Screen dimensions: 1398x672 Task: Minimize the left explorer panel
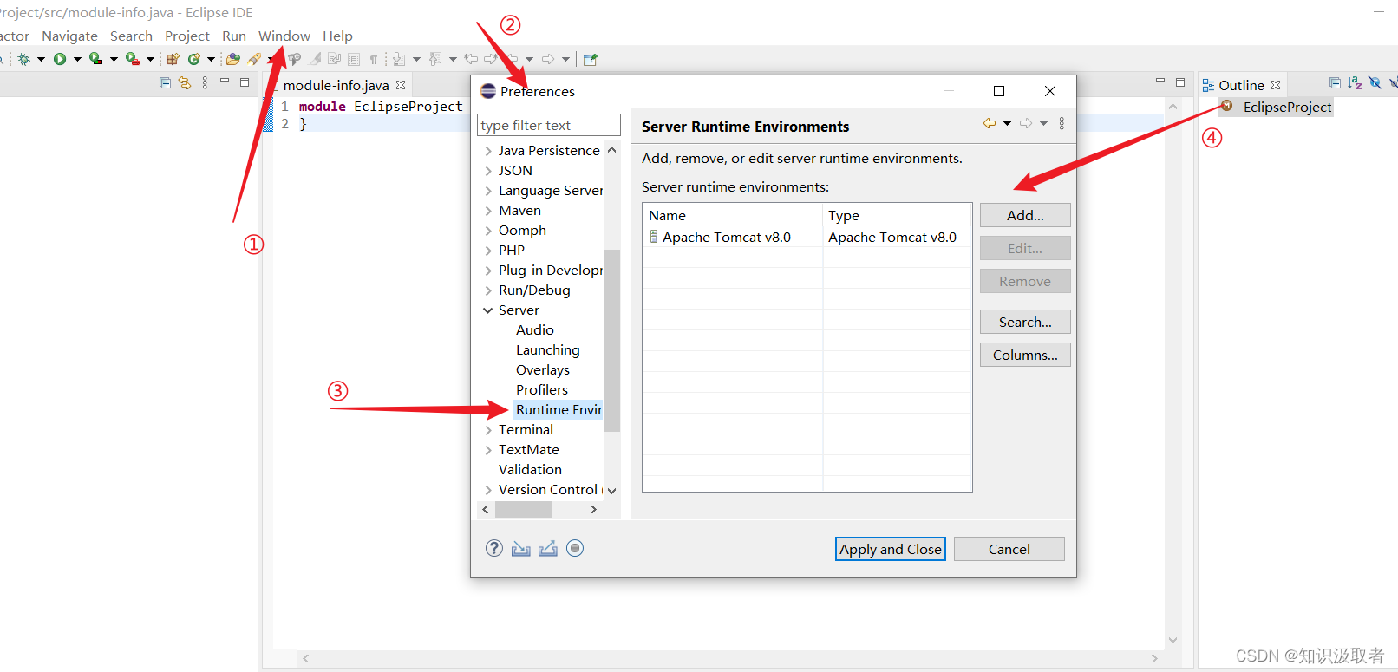click(x=225, y=82)
